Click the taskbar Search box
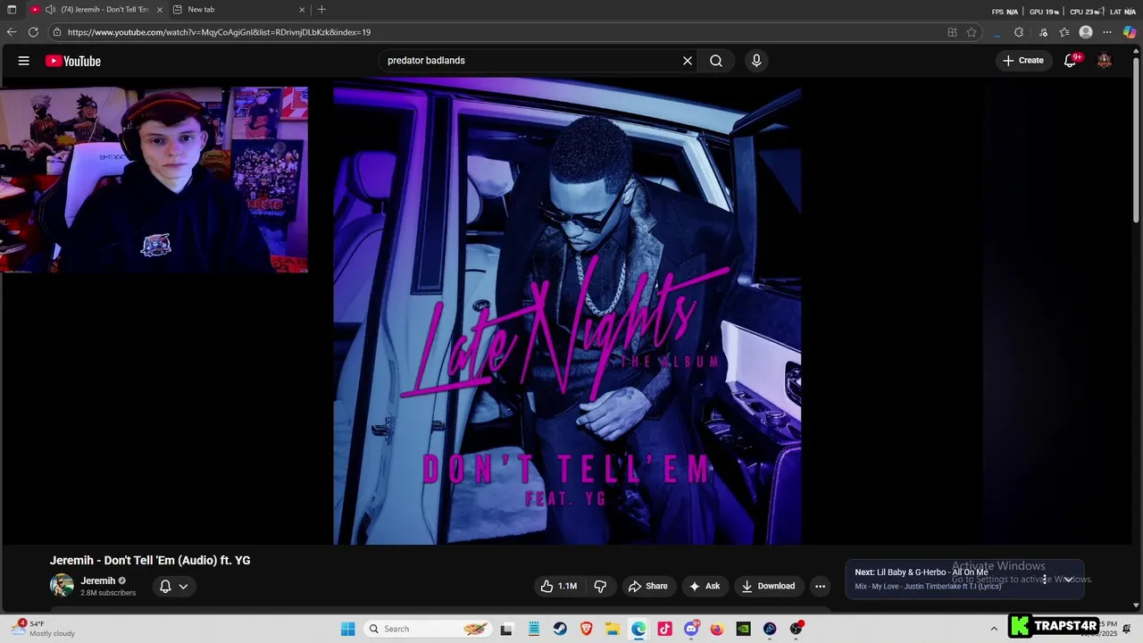1143x643 pixels. (427, 629)
